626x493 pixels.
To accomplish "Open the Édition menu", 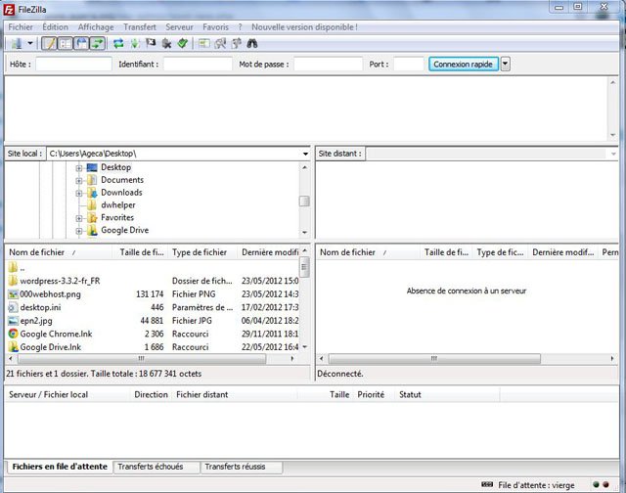I will [x=55, y=27].
